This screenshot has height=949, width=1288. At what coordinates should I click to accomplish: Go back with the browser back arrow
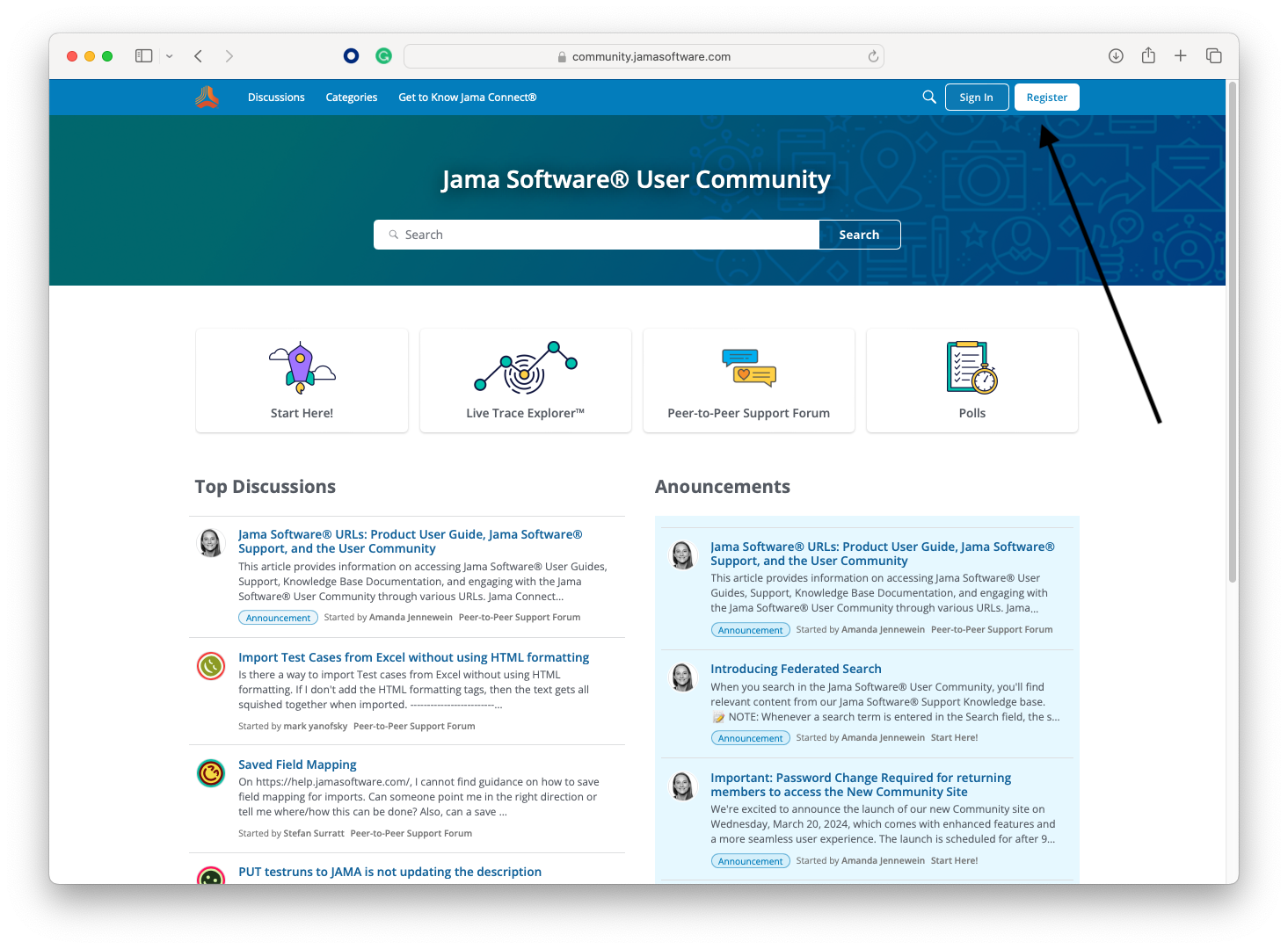199,56
